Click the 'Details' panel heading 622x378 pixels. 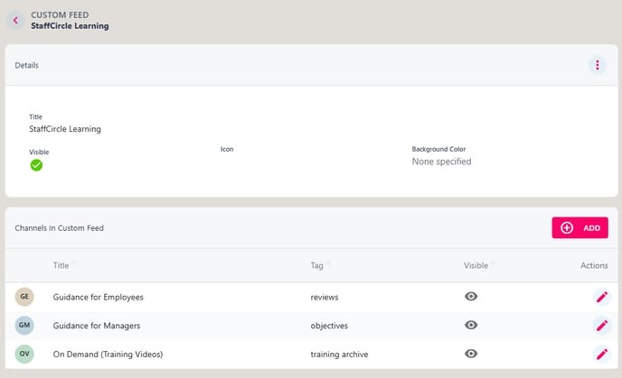[26, 65]
